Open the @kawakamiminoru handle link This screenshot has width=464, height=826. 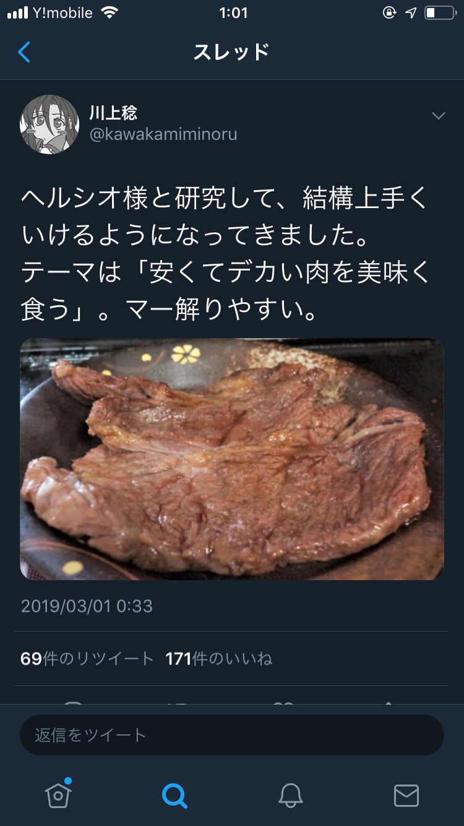coord(163,134)
